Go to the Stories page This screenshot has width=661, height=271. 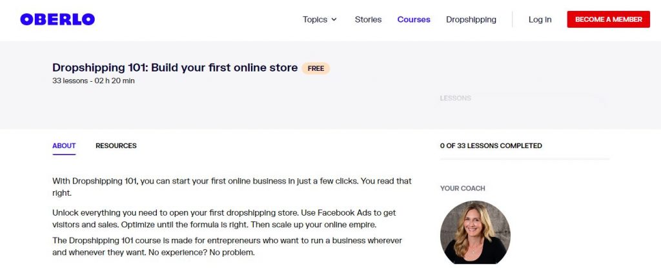pos(368,19)
